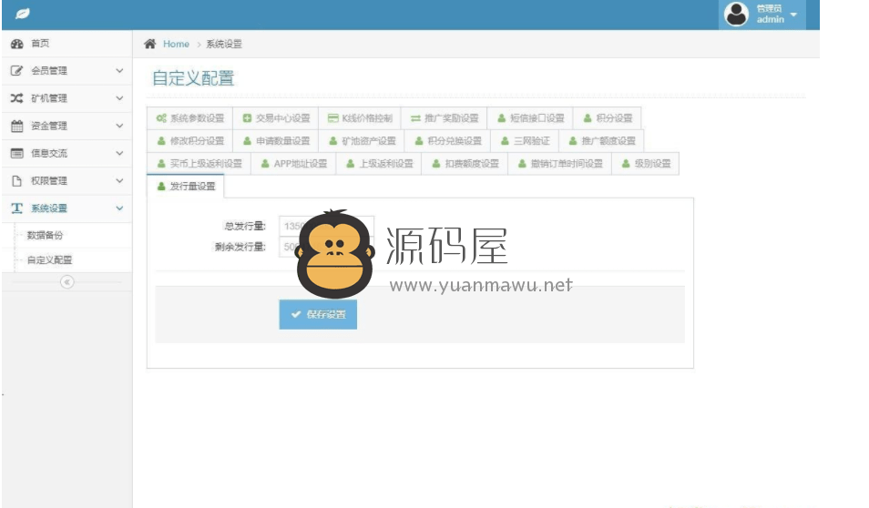The height and width of the screenshot is (508, 869).
Task: Expand the 会员管理 chevron
Action: (119, 70)
